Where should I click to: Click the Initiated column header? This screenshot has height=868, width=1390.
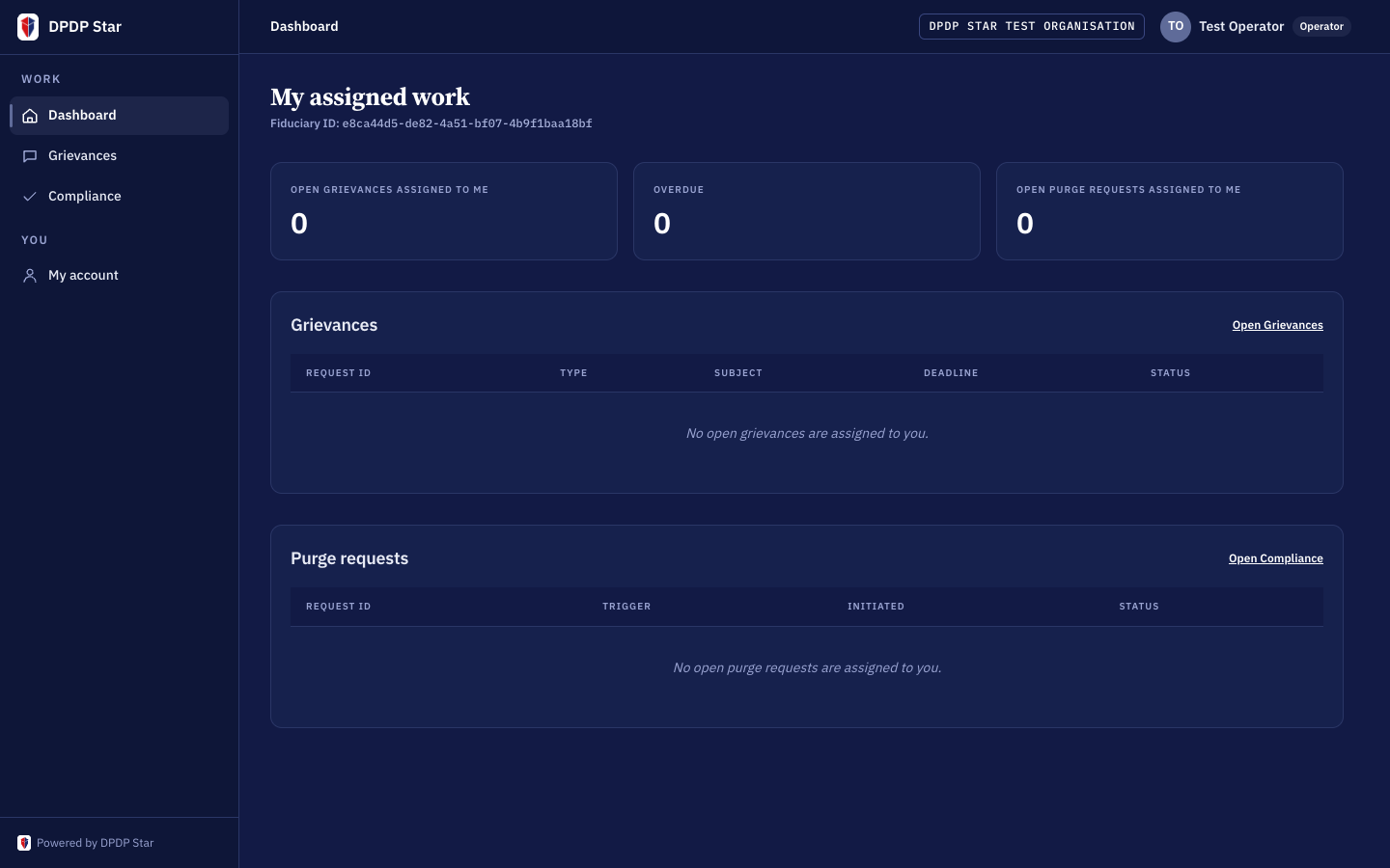coord(876,607)
